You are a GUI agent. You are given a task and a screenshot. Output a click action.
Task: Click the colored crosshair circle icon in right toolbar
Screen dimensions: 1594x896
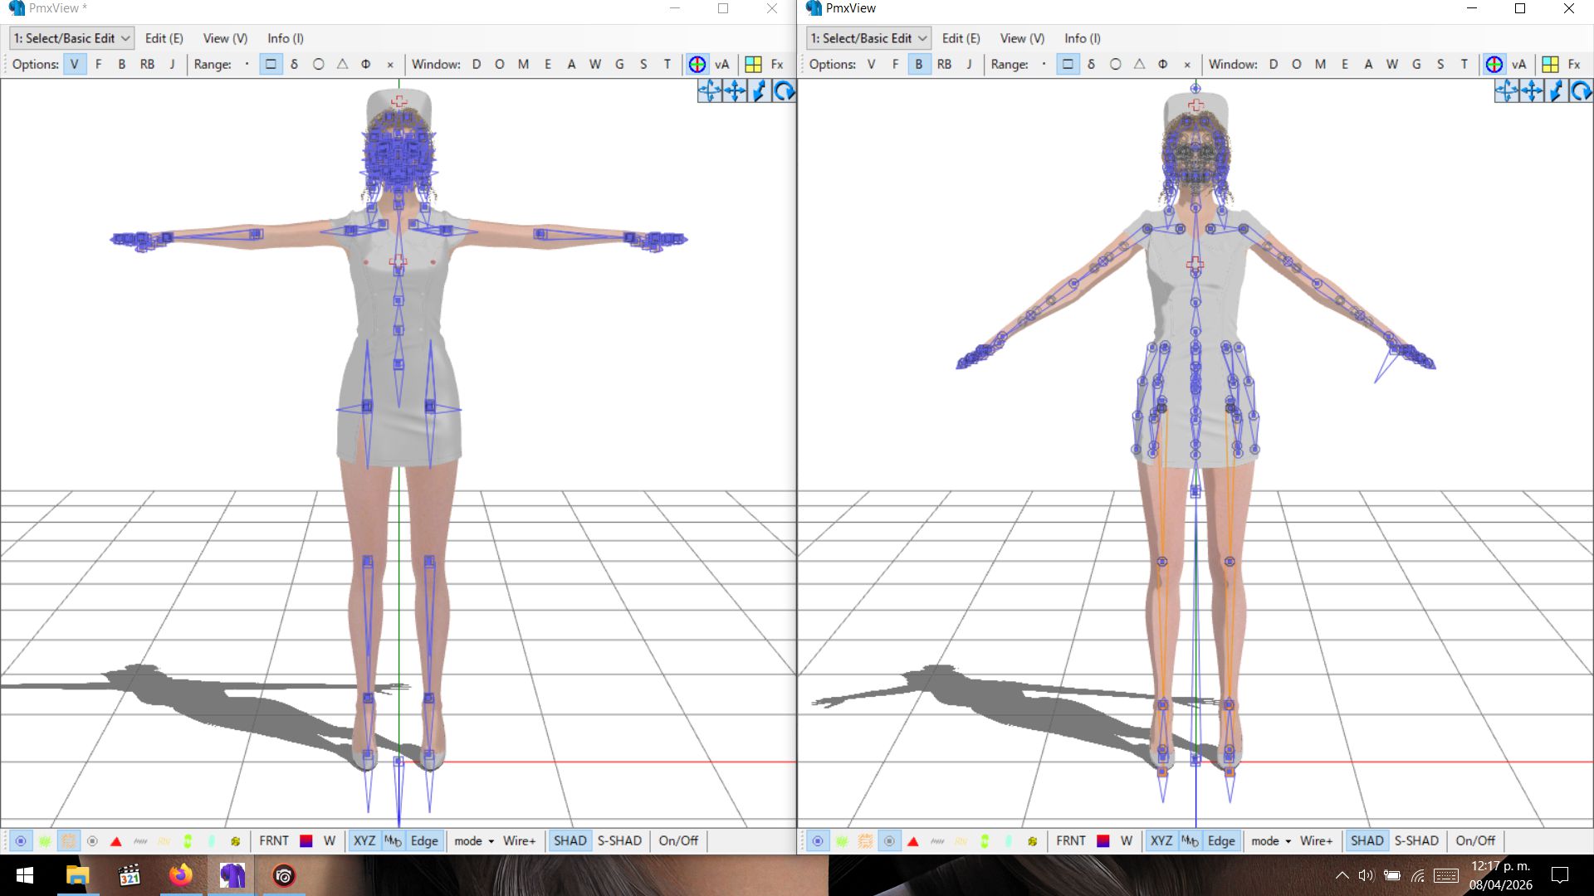click(1494, 64)
